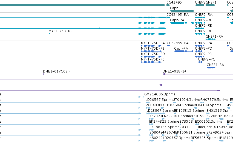Viewport: 233px width, 142px height.
Task: Click the Capr-RA transcript glyph
Action: pos(182,23)
